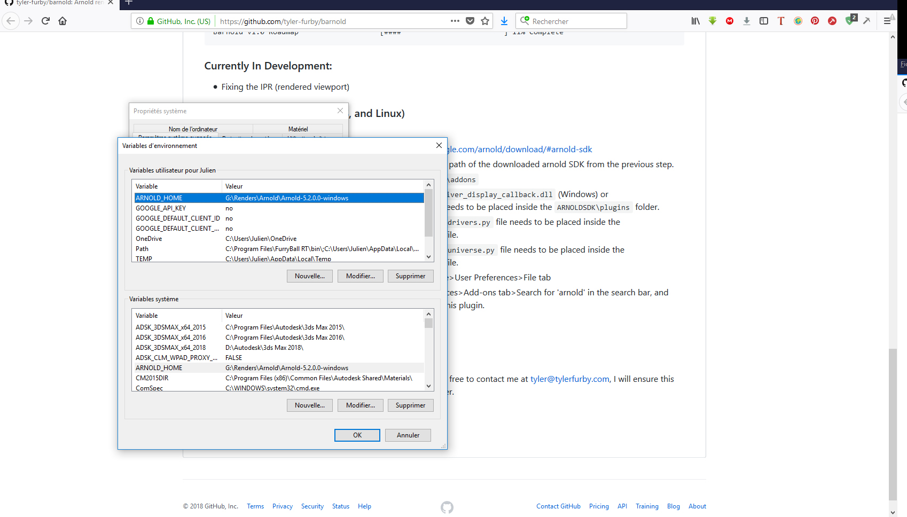Open the About footer link
907x517 pixels.
point(697,506)
